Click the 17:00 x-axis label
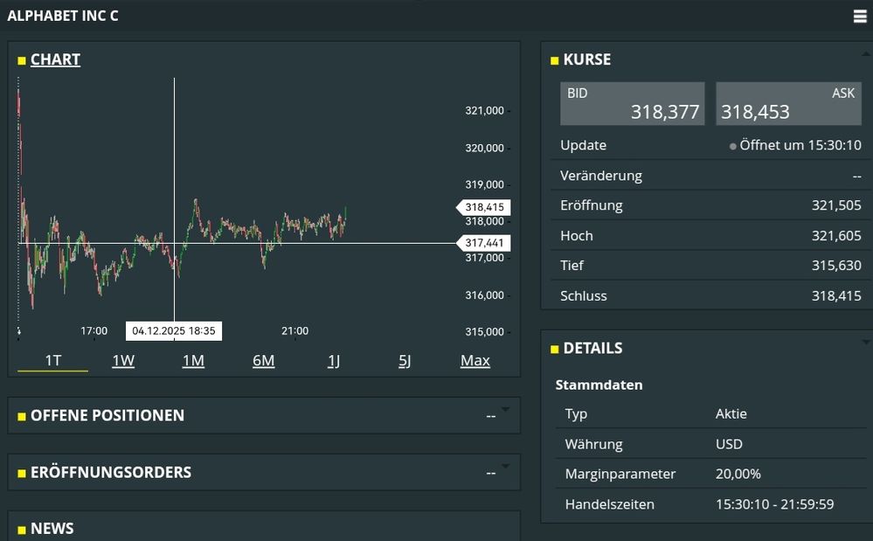This screenshot has width=873, height=541. click(x=94, y=331)
